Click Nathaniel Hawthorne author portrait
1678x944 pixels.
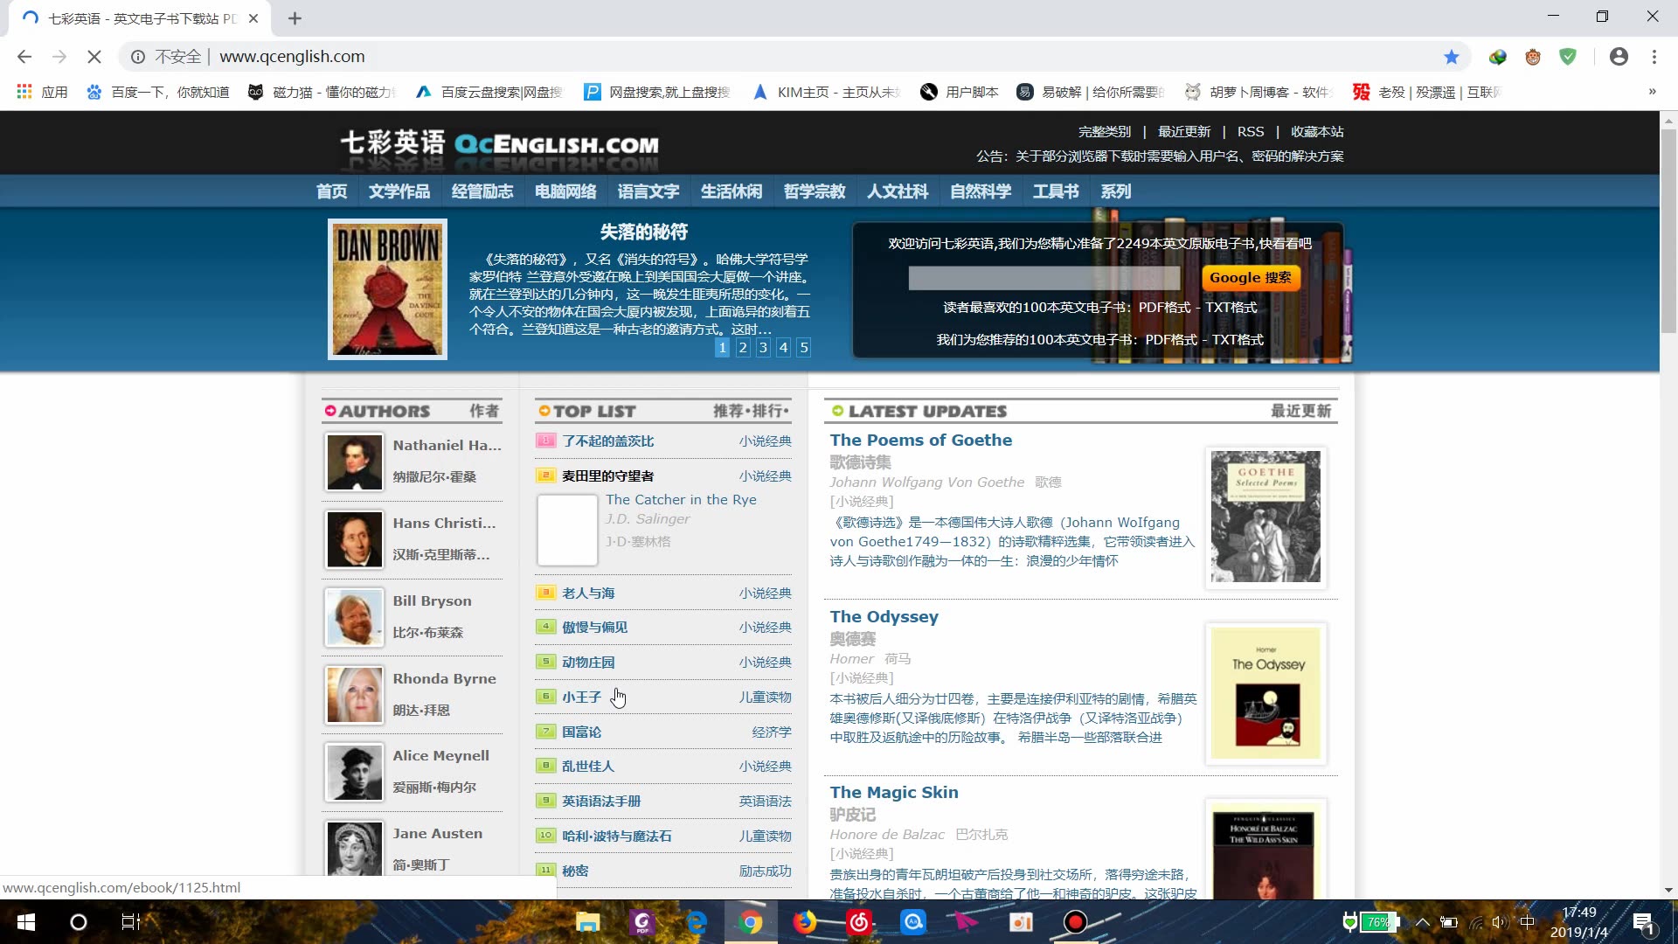[354, 462]
